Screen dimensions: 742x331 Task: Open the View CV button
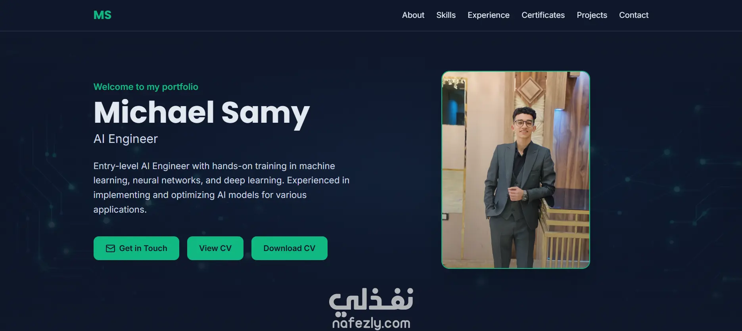[215, 248]
